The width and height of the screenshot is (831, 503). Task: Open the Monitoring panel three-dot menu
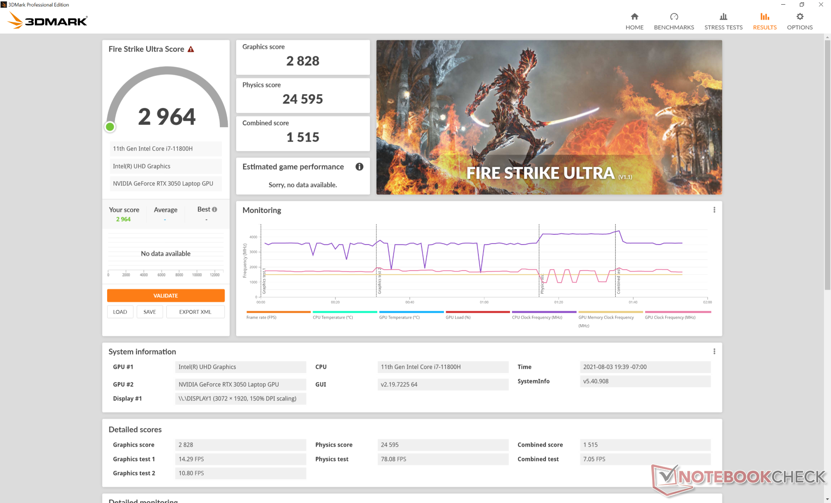714,210
